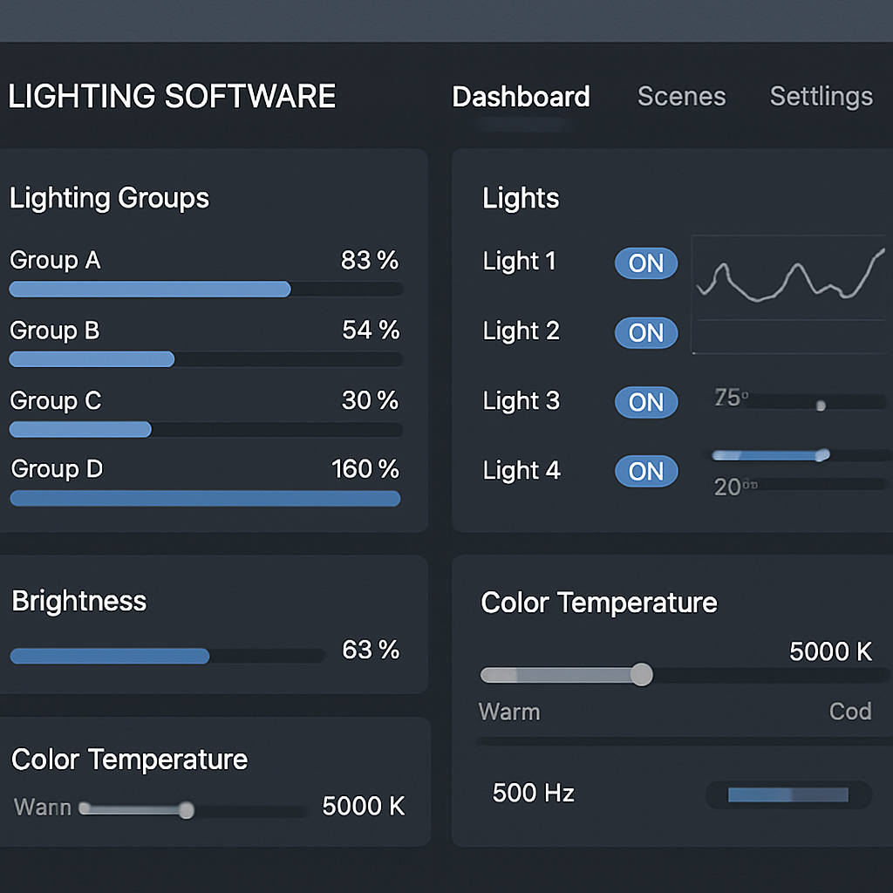The height and width of the screenshot is (893, 893).
Task: Click the 5000 K temperature value
Action: pyautogui.click(x=832, y=652)
